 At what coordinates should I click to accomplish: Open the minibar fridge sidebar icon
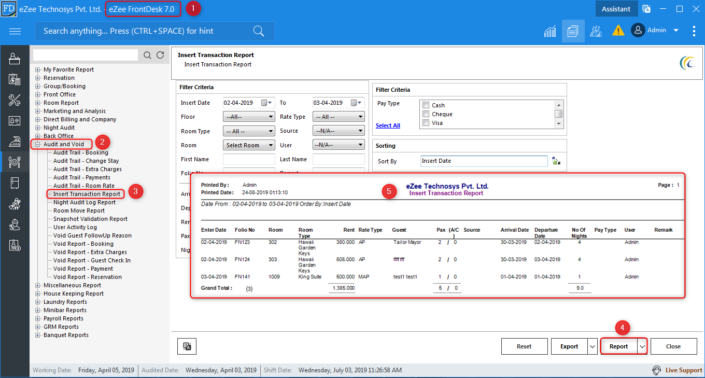[x=15, y=183]
